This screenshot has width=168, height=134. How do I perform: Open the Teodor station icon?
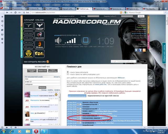tap(40, 45)
